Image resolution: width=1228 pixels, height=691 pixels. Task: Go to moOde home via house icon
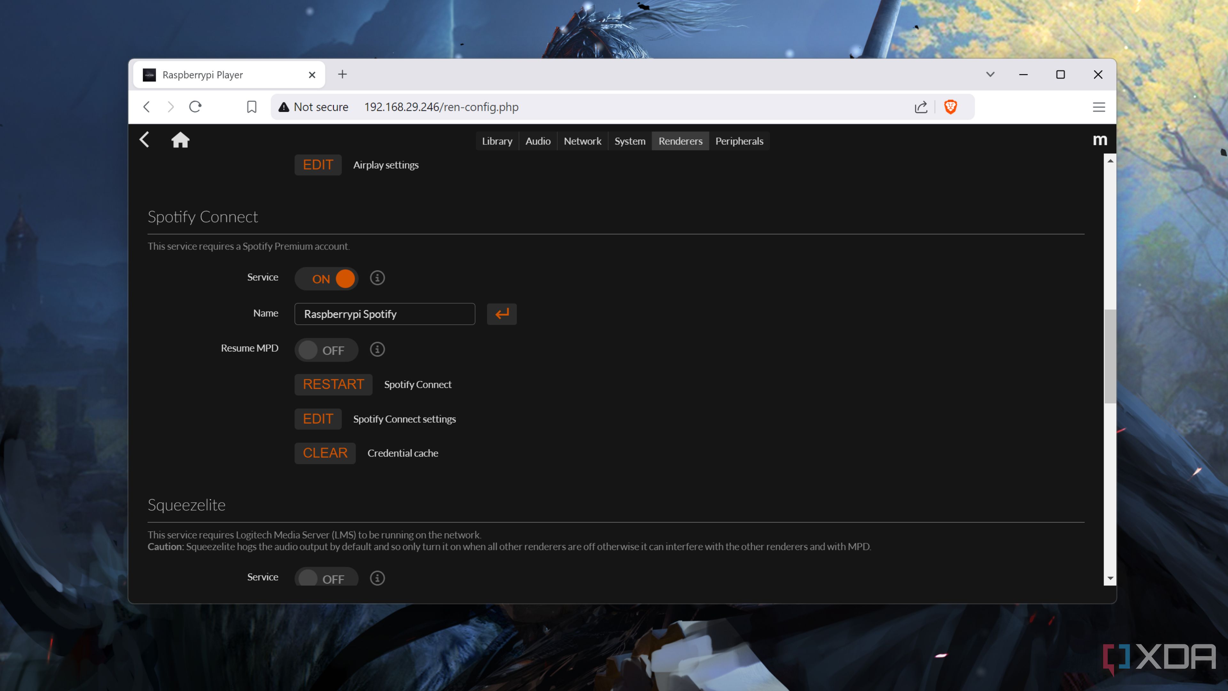click(180, 140)
